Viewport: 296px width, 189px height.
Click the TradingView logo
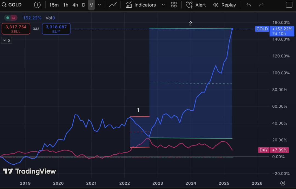coord(29,171)
